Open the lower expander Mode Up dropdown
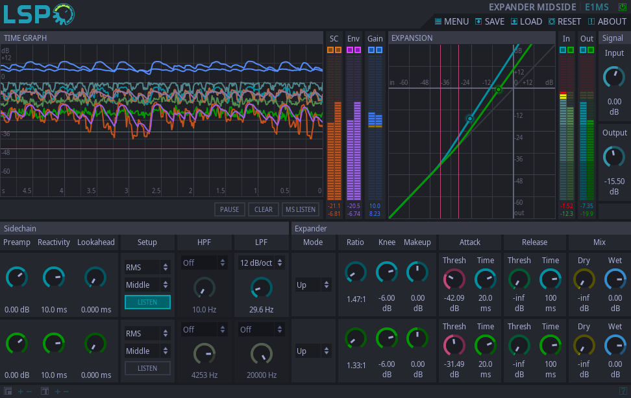631x398 pixels. pos(313,351)
